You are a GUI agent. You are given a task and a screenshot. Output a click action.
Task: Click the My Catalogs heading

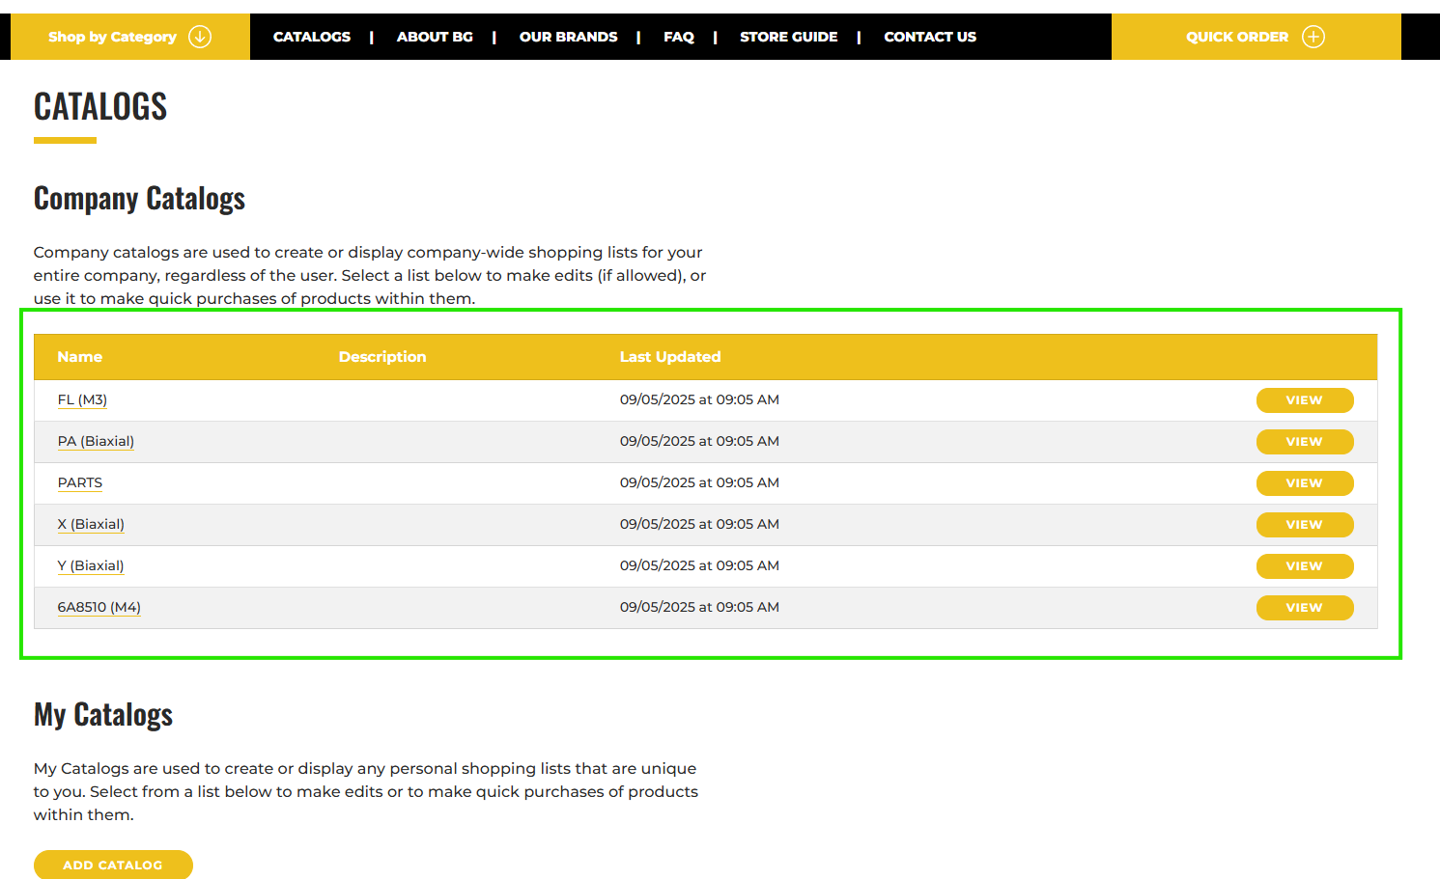(x=103, y=715)
